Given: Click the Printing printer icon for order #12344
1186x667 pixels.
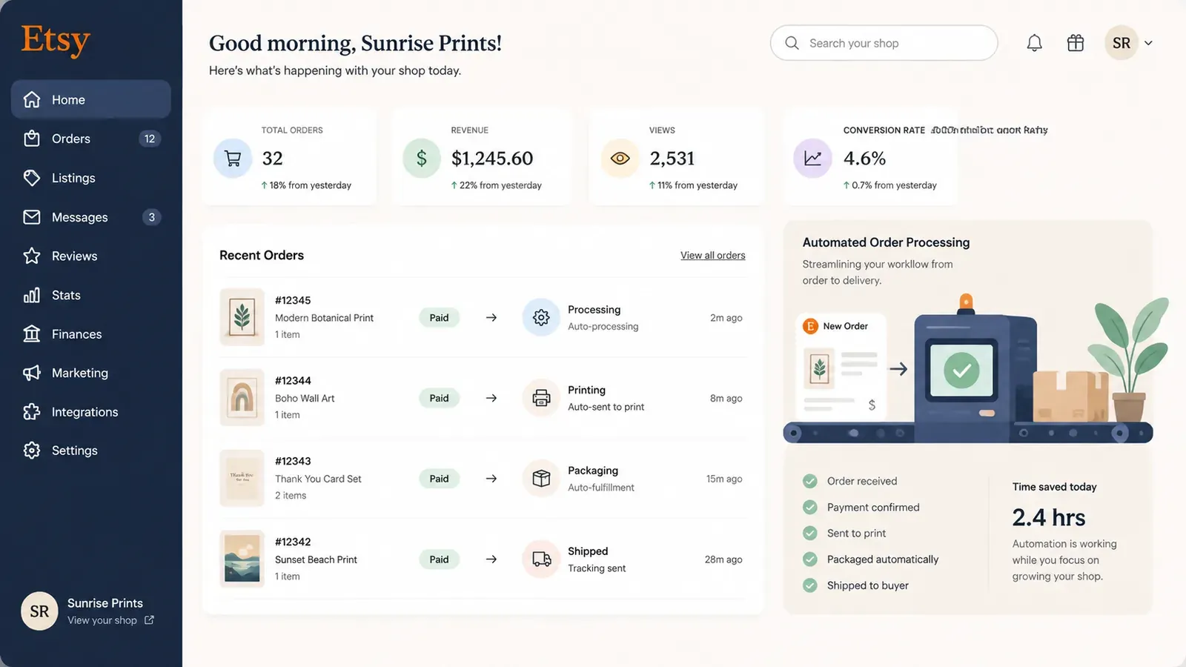Looking at the screenshot, I should coord(541,398).
